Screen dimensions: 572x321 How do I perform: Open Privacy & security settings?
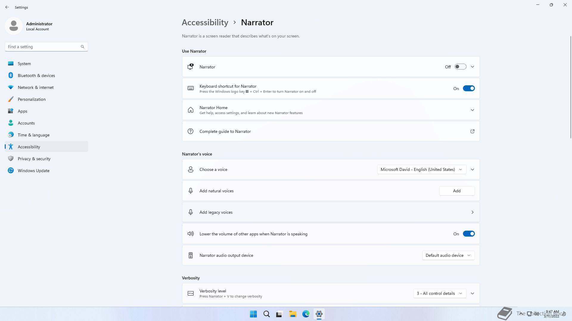[x=46, y=159]
